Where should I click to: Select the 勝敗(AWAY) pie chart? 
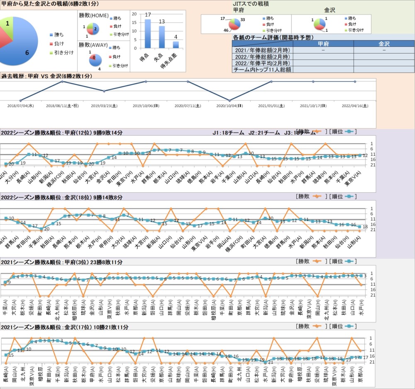tap(92, 59)
